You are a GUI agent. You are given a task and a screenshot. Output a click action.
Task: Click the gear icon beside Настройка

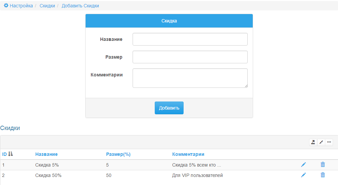tap(6, 5)
